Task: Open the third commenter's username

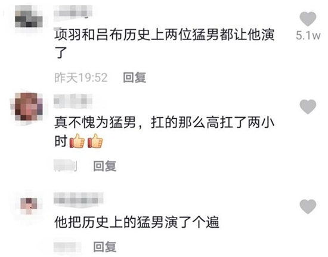Action: click(x=79, y=198)
